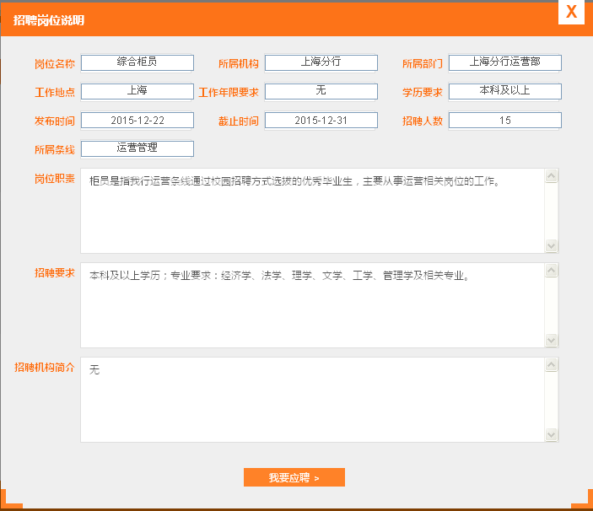This screenshot has height=511, width=593.
Task: Click the 工作年限要求 field showing 无
Action: click(321, 91)
